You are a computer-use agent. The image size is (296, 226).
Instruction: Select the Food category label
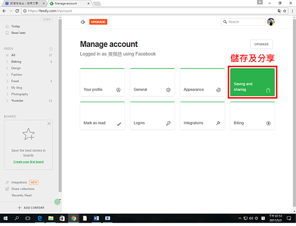tap(15, 81)
